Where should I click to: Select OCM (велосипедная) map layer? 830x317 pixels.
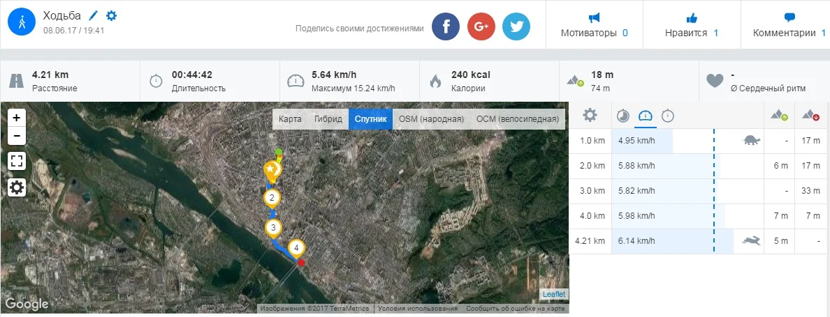[x=518, y=118]
